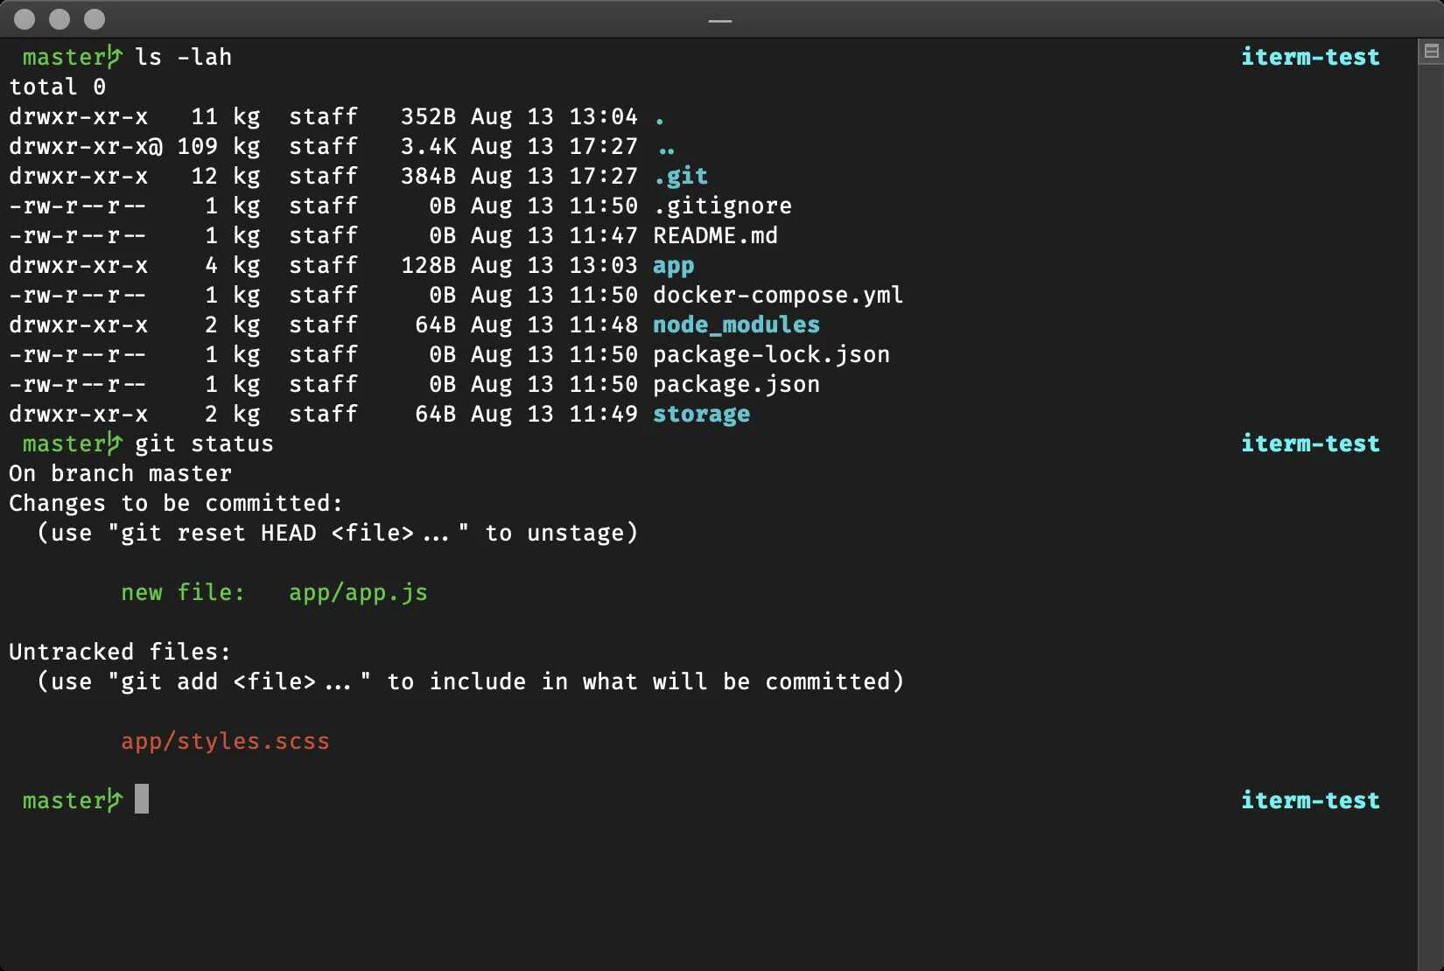
Task: Click the small panel icon above the scrollbar
Action: coord(1431,52)
